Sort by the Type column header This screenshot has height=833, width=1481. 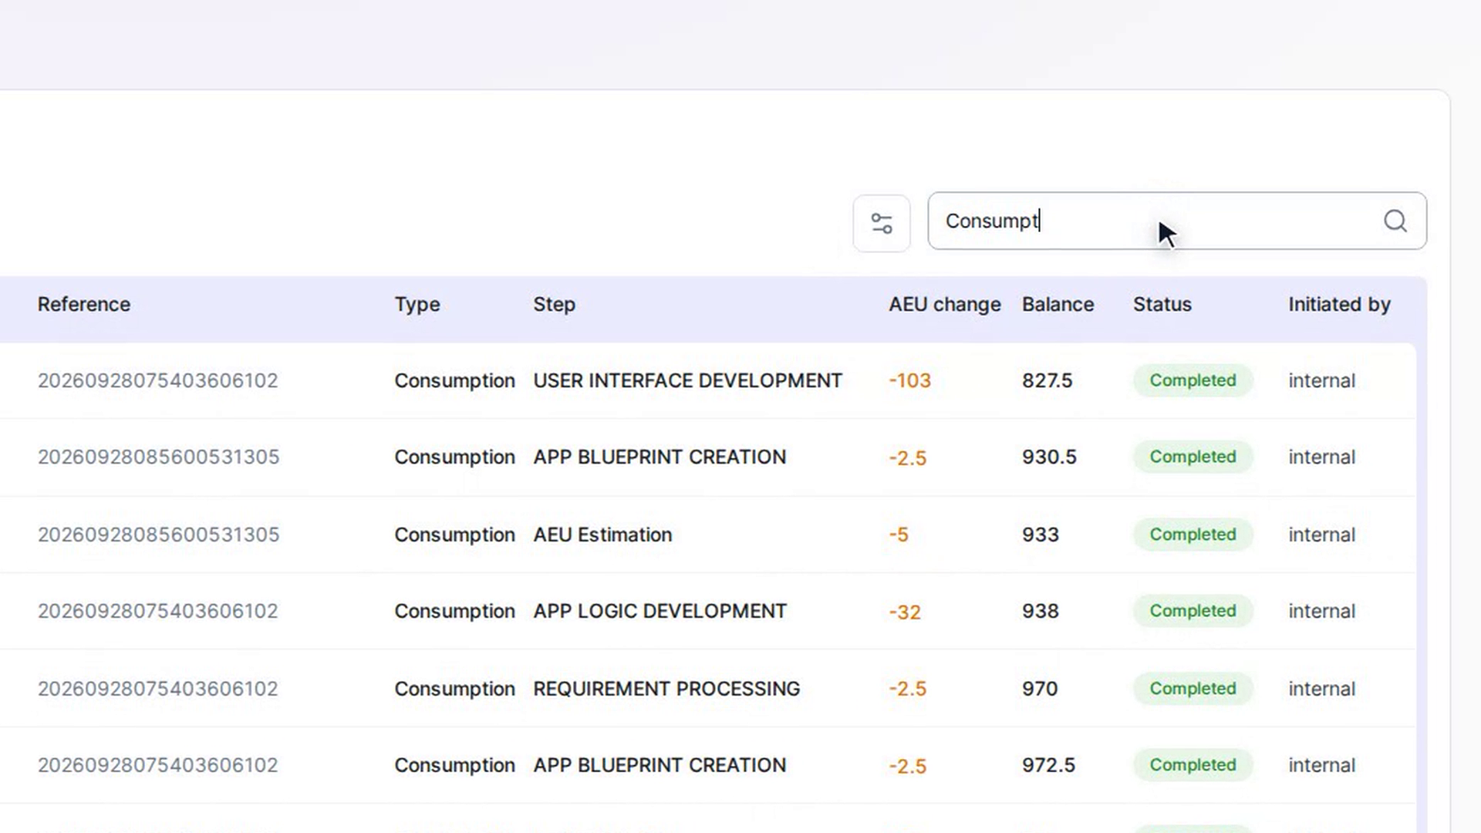(x=417, y=305)
